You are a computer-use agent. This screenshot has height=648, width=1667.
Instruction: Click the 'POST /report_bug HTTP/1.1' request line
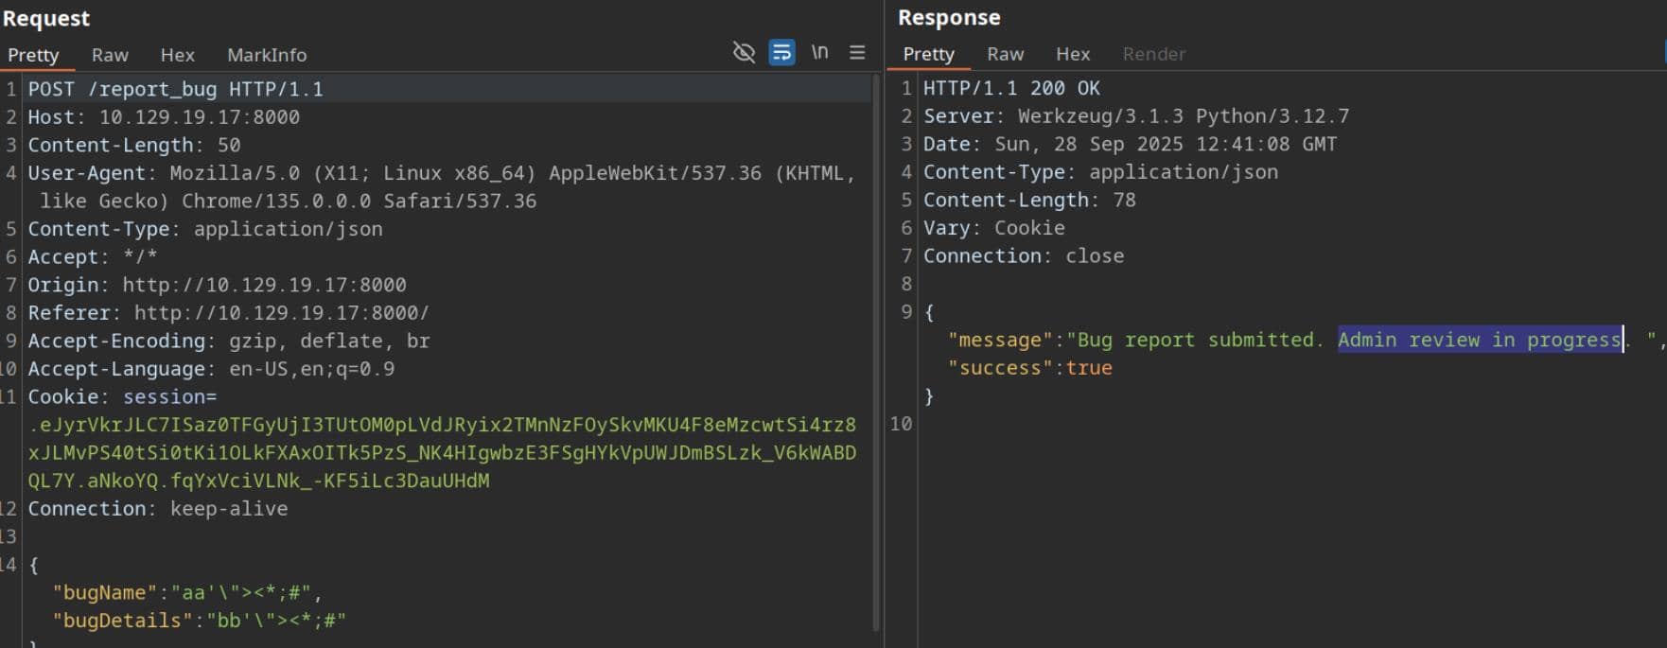pos(175,89)
